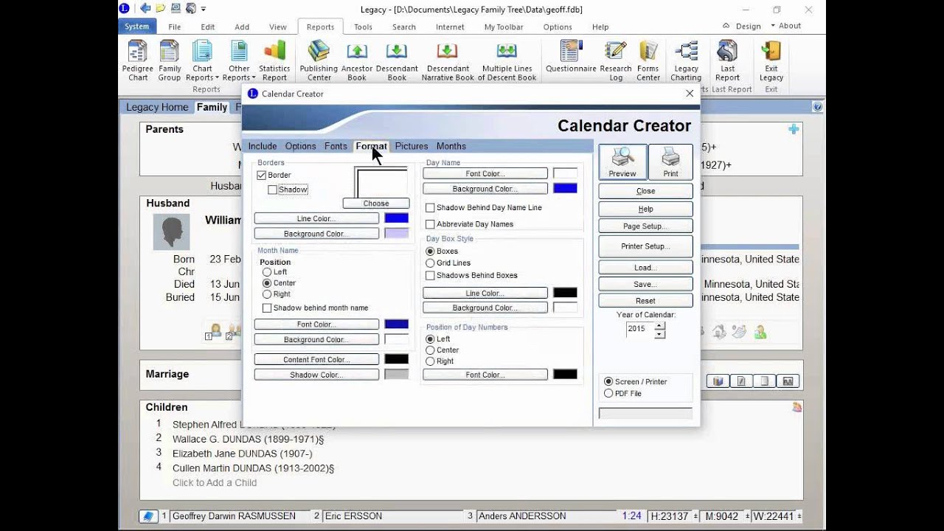Click the Exit Legacy icon
944x531 pixels.
pyautogui.click(x=771, y=60)
